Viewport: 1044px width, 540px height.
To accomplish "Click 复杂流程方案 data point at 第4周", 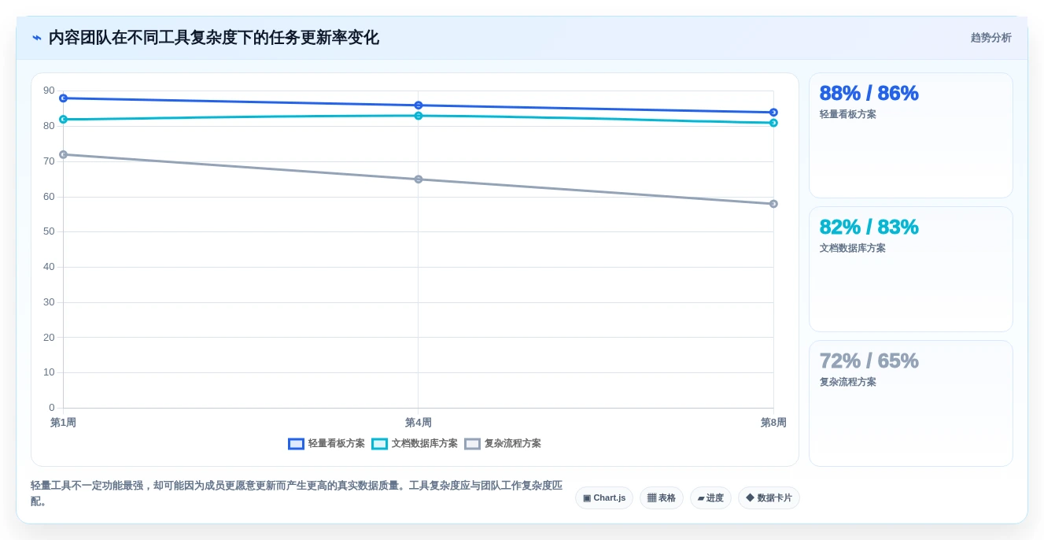I will (x=419, y=179).
